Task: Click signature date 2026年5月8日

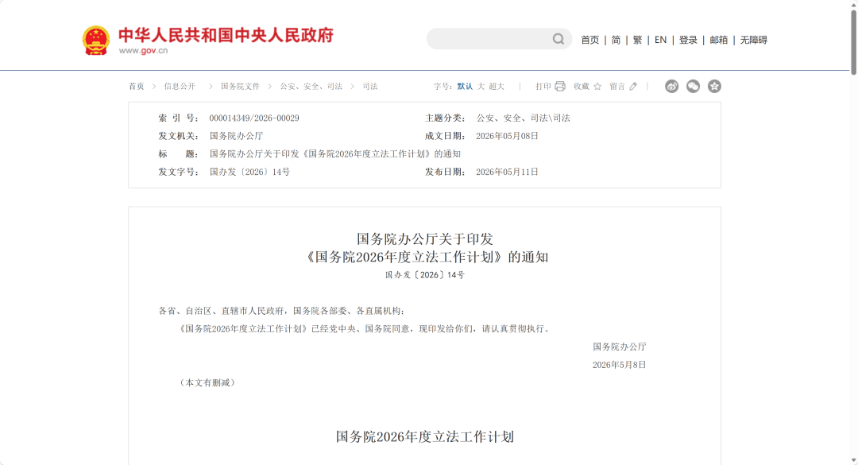Action: click(x=620, y=365)
